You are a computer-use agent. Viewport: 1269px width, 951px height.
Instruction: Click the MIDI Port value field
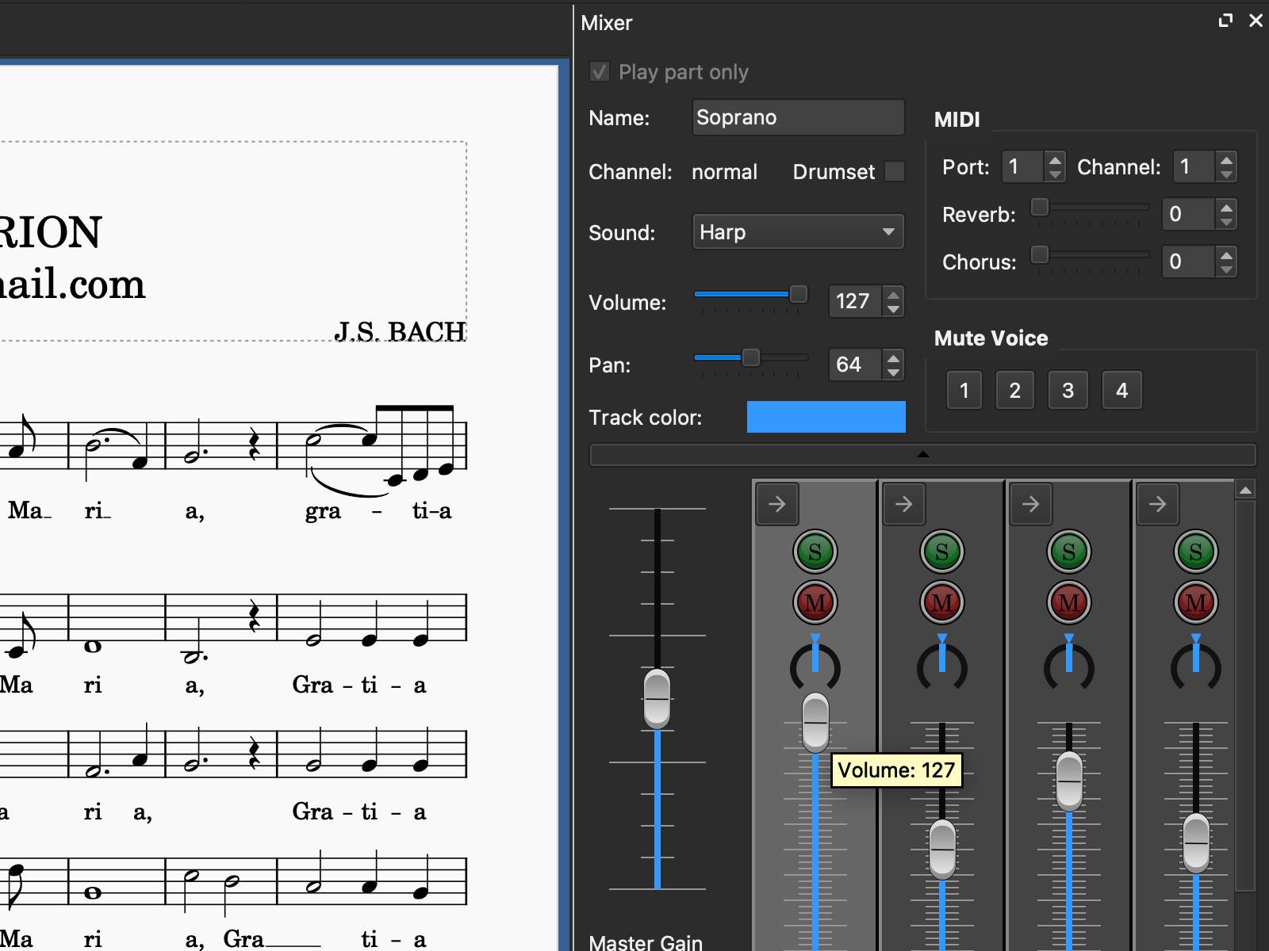pyautogui.click(x=1023, y=166)
